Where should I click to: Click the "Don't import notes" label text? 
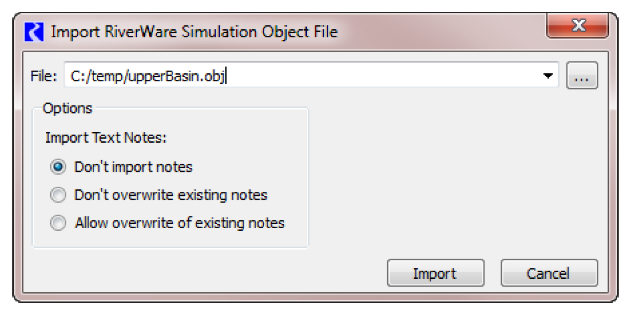(133, 167)
